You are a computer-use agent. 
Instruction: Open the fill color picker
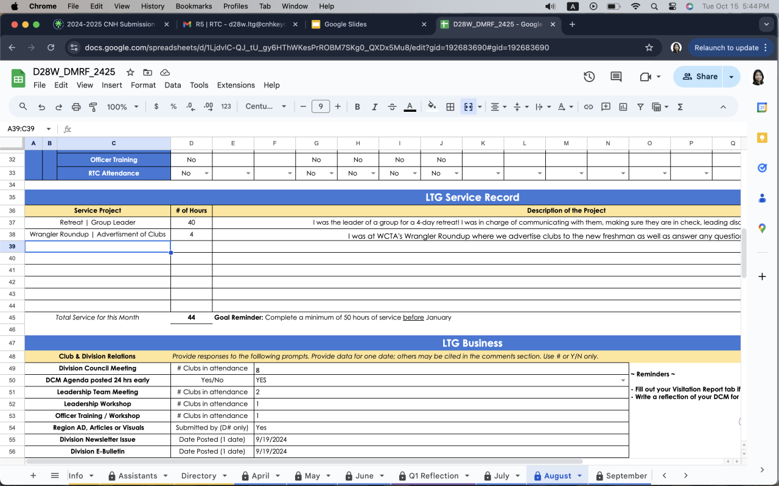pos(431,106)
